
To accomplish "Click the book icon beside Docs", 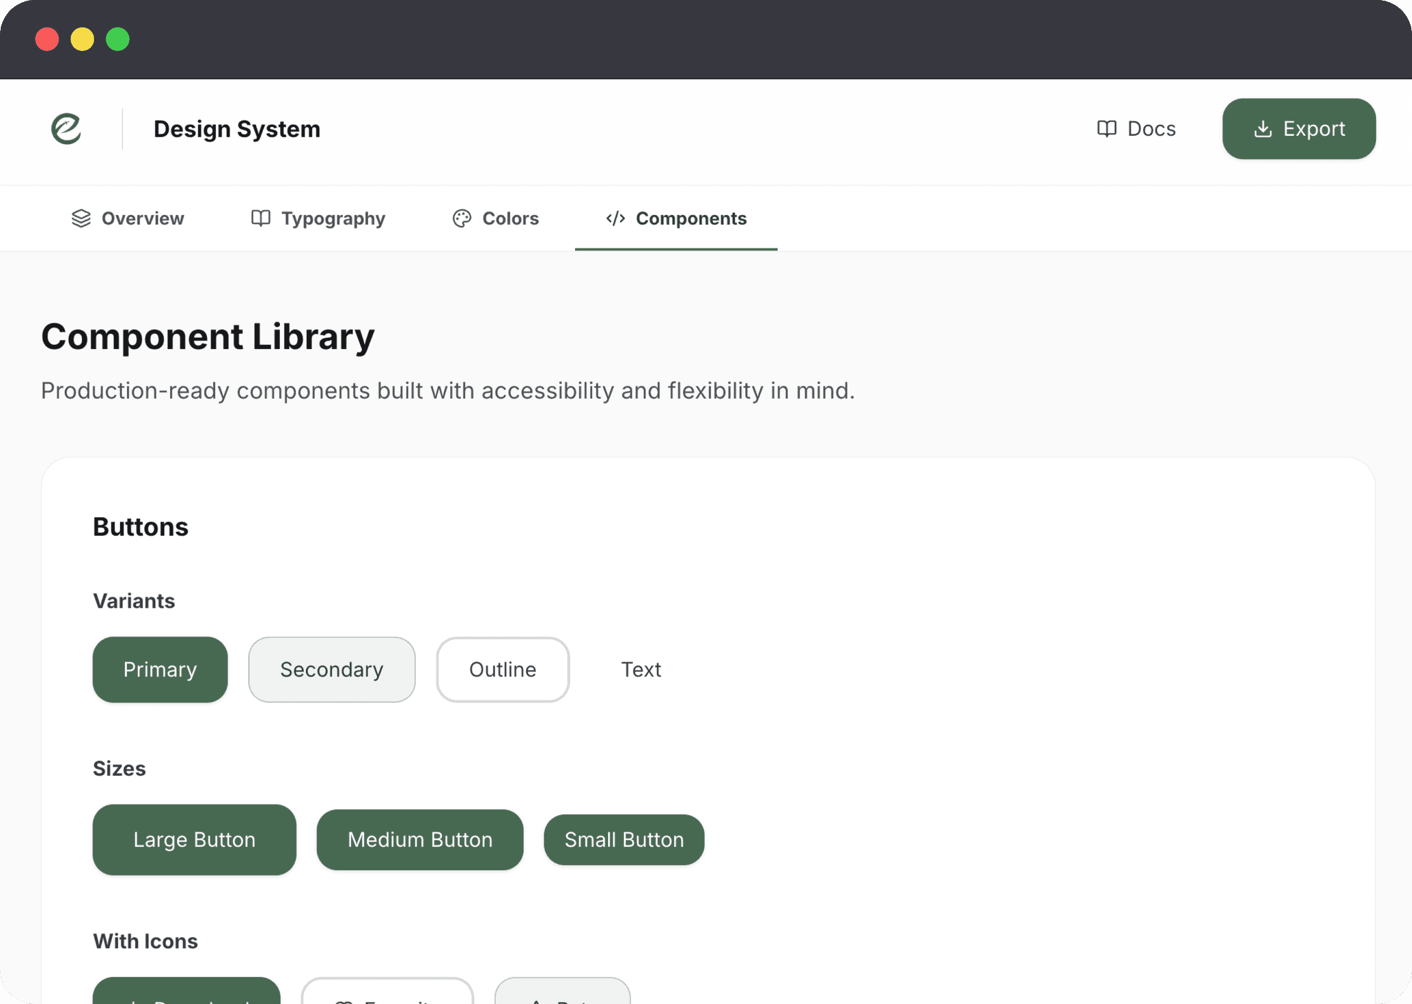I will click(1107, 129).
